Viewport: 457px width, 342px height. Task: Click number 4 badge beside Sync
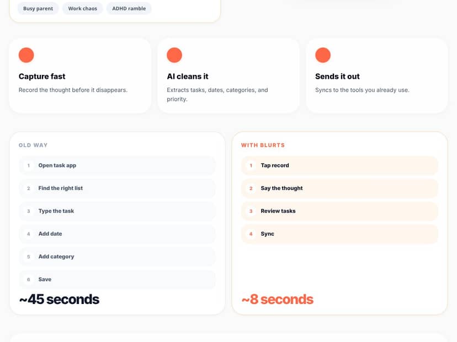tap(251, 234)
